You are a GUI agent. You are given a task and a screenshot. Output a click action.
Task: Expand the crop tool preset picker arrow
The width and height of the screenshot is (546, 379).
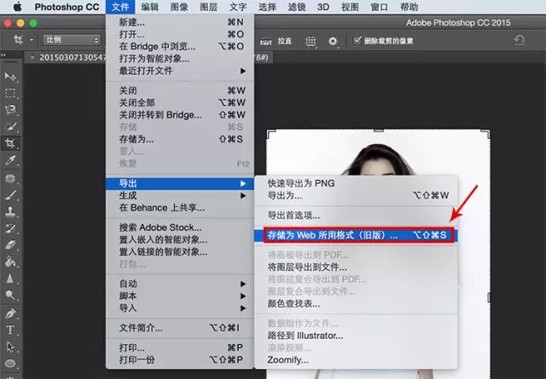(x=32, y=40)
